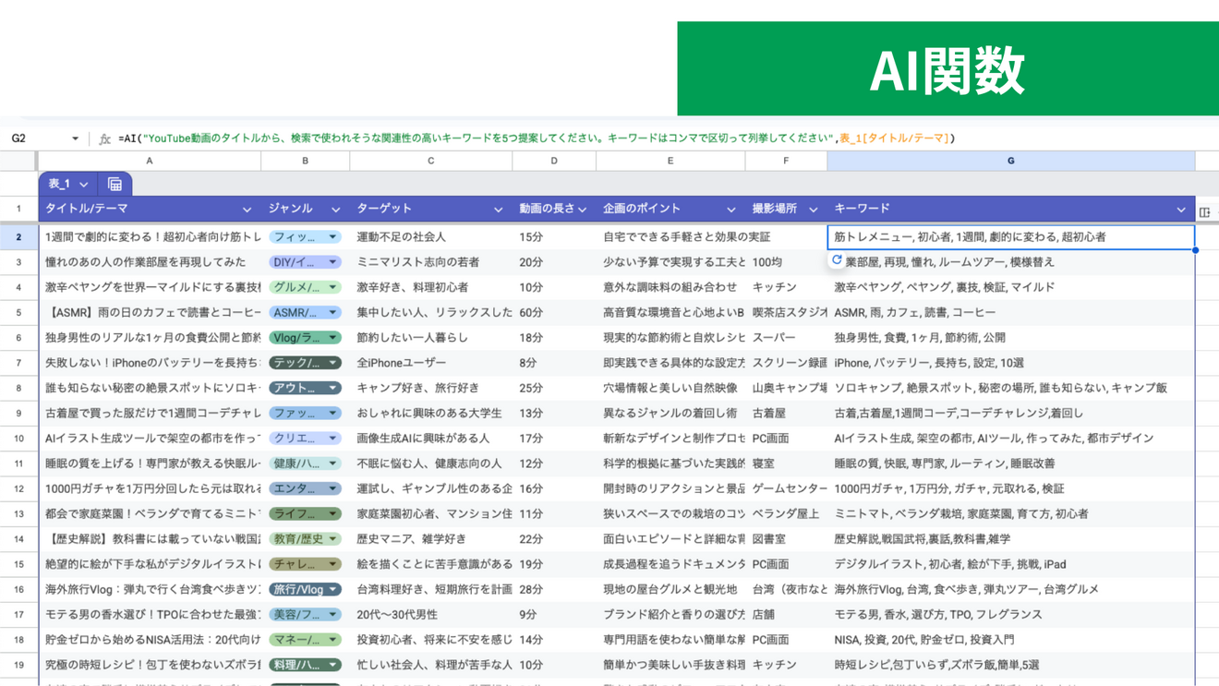Click the 寝室 location cell
This screenshot has height=686, width=1219.
786,463
